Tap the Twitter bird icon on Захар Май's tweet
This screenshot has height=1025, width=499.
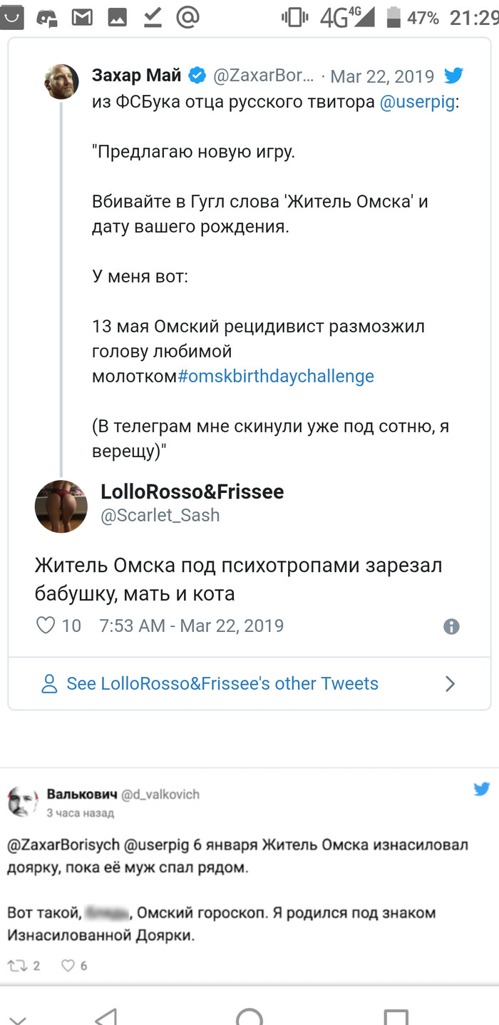[453, 76]
